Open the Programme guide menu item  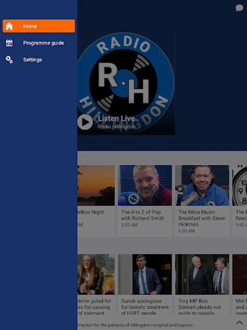[x=39, y=43]
